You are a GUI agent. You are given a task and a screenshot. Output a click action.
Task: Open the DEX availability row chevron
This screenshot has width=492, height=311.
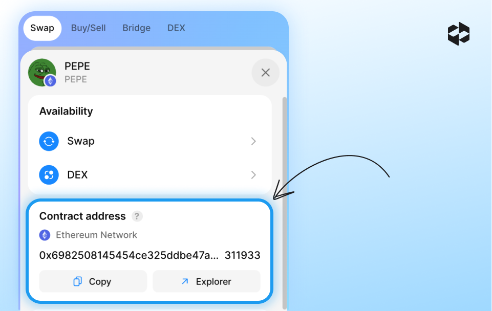(x=253, y=175)
